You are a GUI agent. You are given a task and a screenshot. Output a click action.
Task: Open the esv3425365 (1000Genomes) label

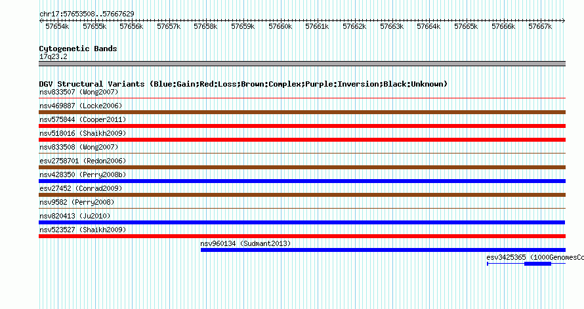pos(535,257)
